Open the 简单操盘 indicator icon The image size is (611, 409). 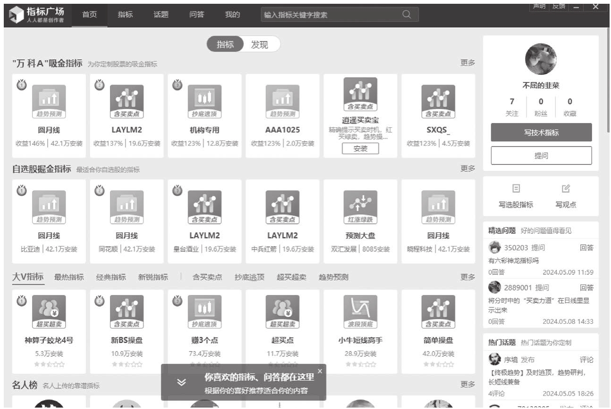coord(438,312)
